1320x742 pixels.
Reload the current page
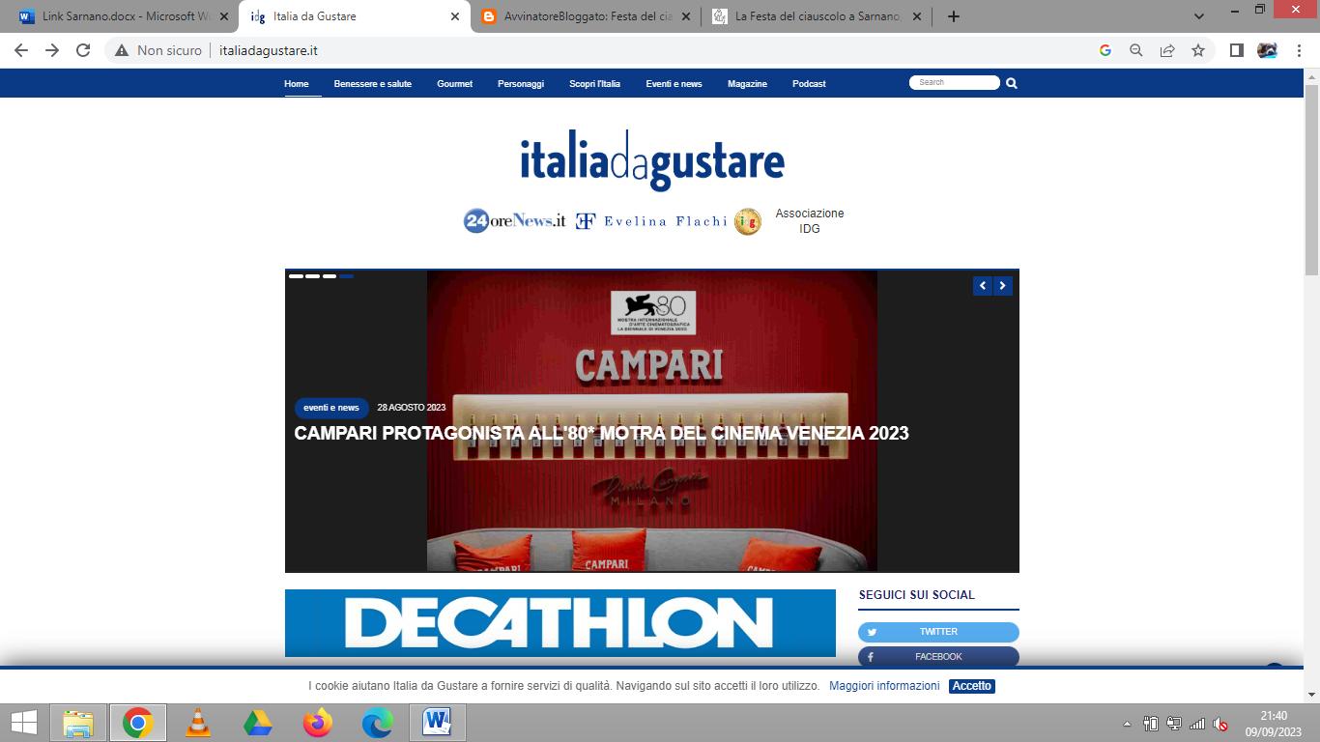point(83,50)
